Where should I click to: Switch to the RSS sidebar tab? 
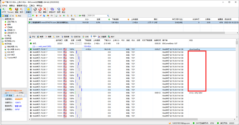(18, 16)
